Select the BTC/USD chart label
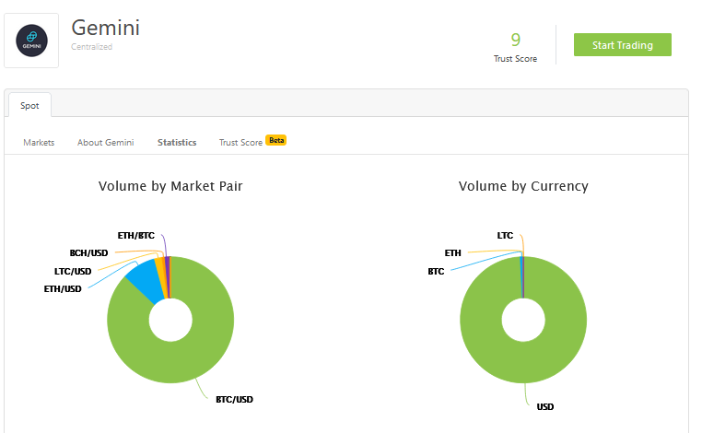The height and width of the screenshot is (433, 702). pyautogui.click(x=234, y=399)
